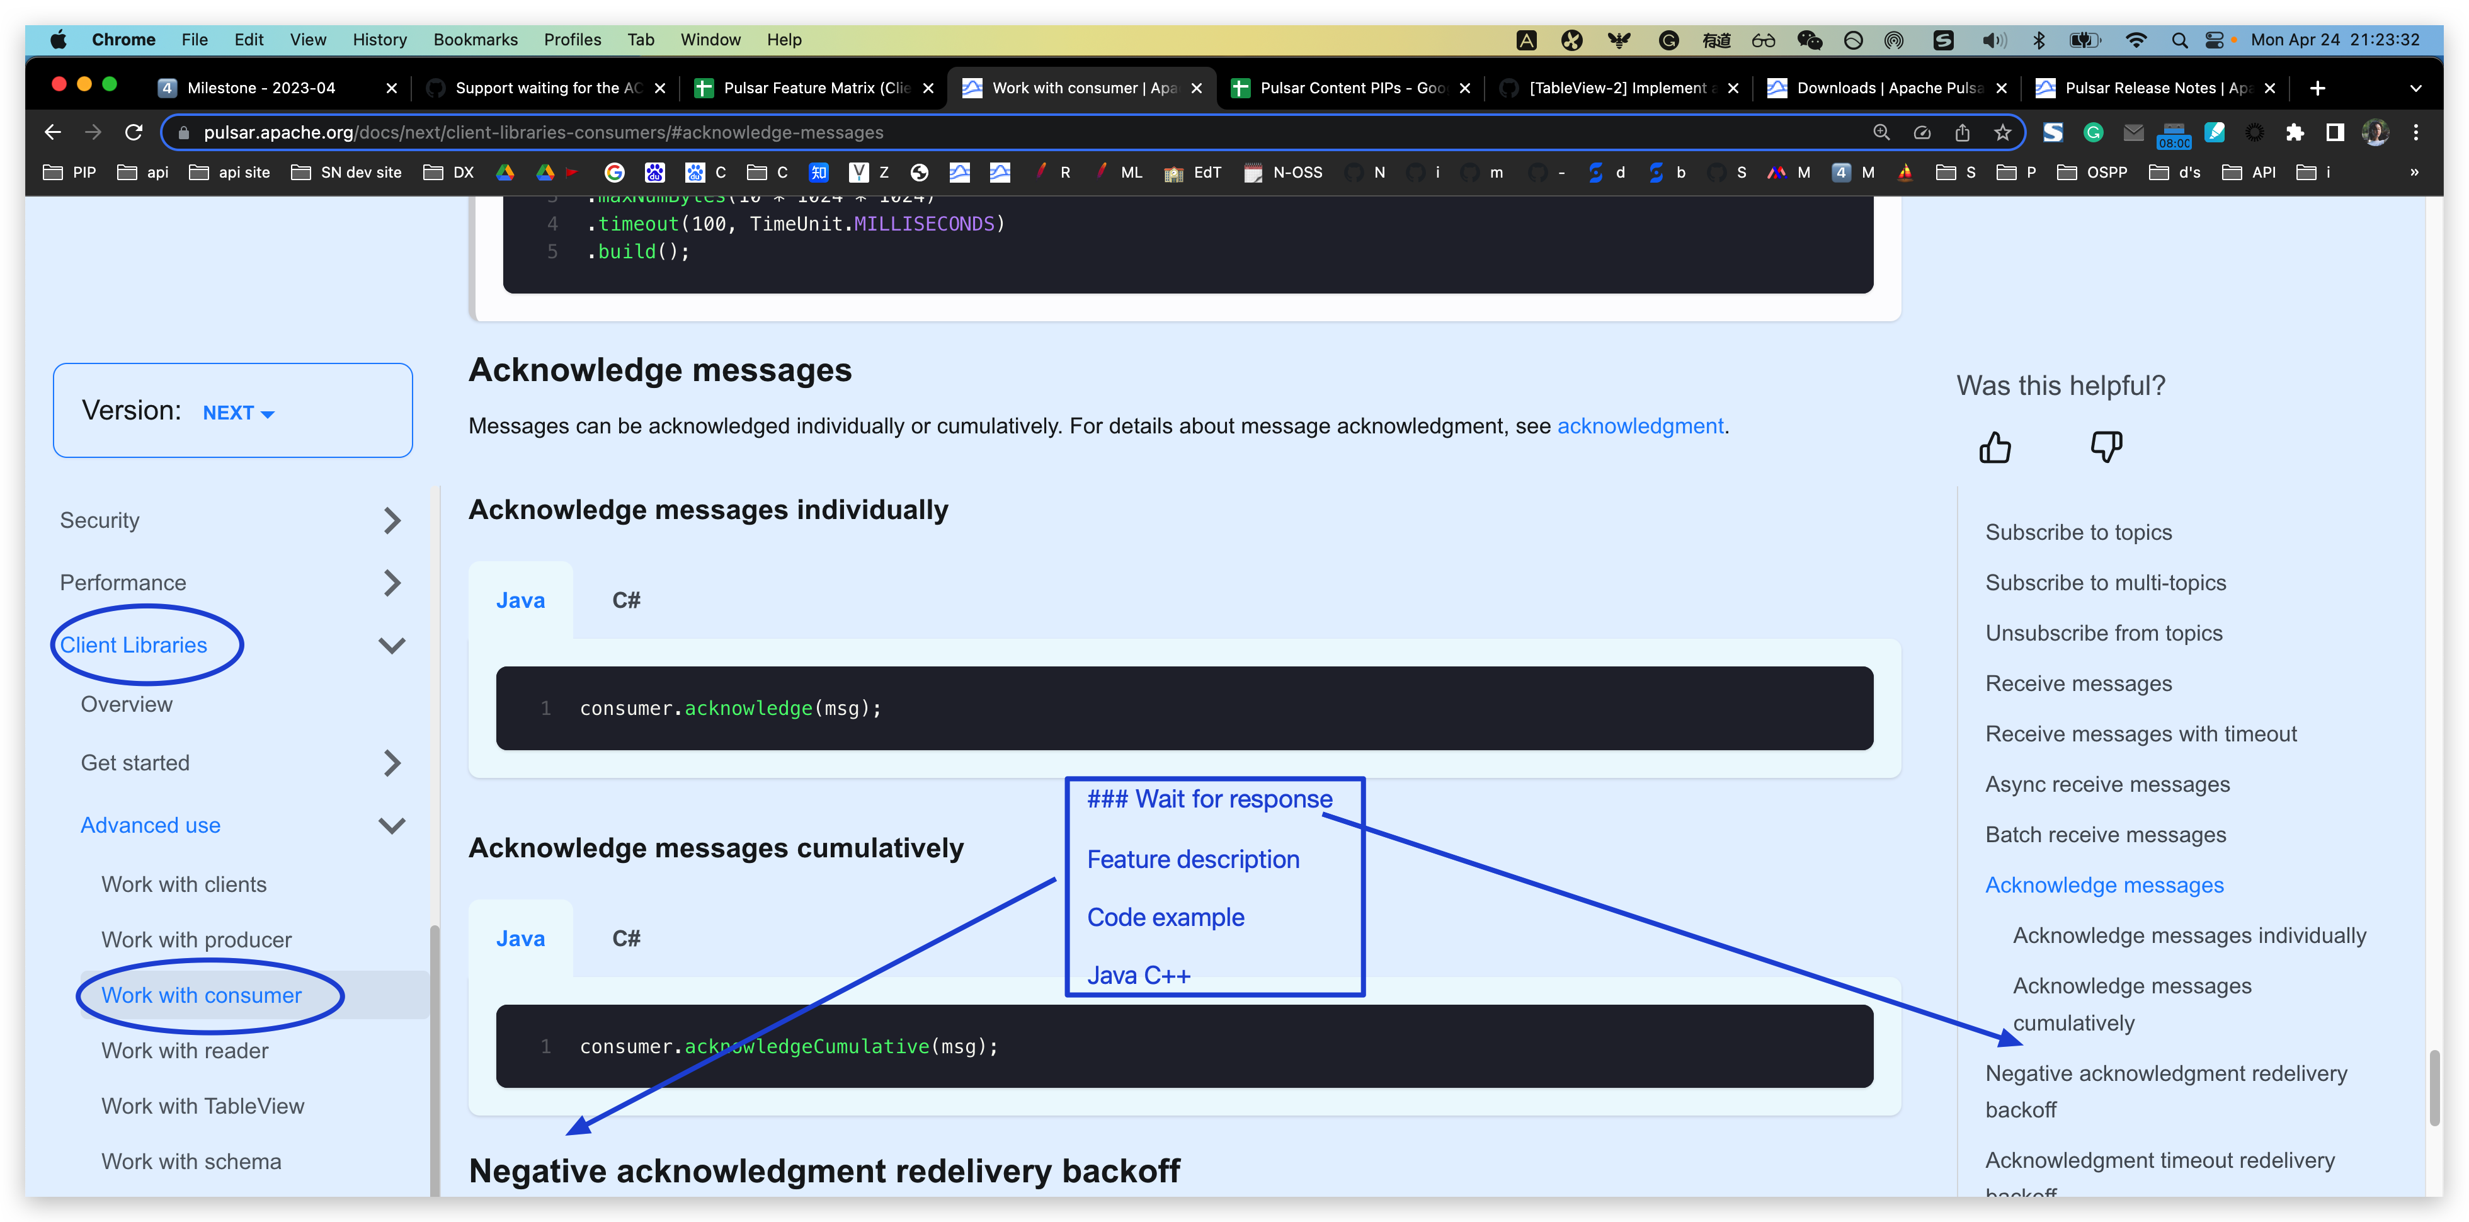Viewport: 2469px width, 1222px height.
Task: Reload the page with refresh icon
Action: (x=134, y=132)
